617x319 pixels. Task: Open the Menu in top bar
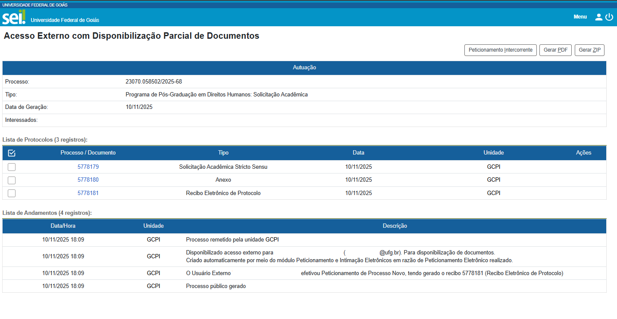[x=580, y=17]
